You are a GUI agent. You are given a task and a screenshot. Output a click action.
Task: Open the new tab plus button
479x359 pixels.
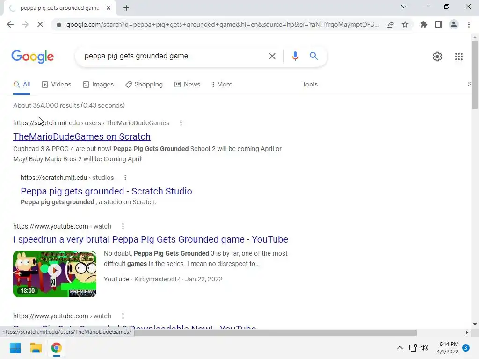[x=126, y=8]
